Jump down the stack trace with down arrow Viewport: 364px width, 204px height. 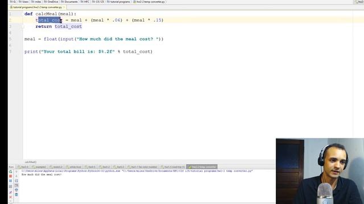pos(16,176)
